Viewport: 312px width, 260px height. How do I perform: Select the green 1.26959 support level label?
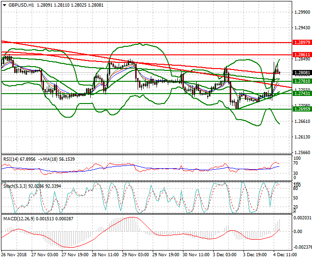click(302, 109)
